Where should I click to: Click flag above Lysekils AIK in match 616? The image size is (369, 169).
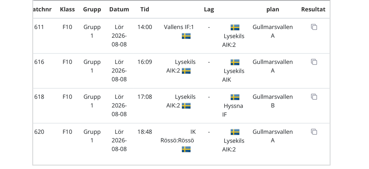coord(235,62)
